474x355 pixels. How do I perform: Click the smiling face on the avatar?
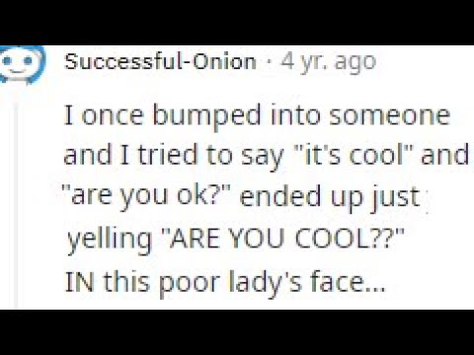18,63
